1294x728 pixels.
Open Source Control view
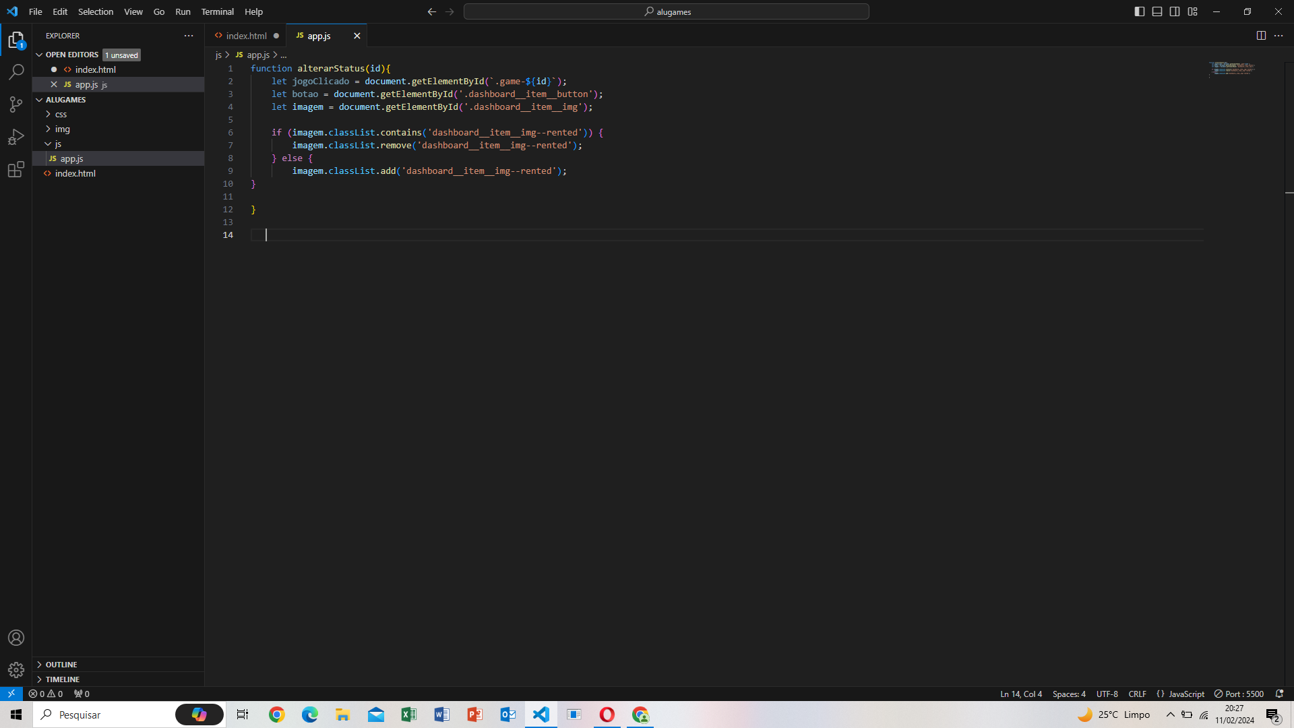point(16,104)
